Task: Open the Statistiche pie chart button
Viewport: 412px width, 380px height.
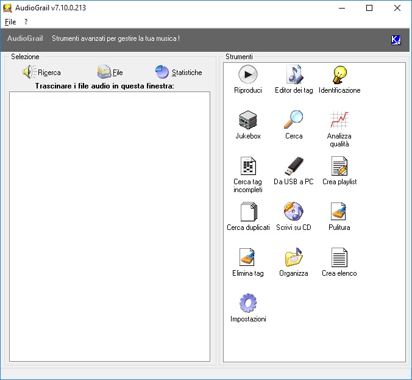Action: [x=179, y=72]
